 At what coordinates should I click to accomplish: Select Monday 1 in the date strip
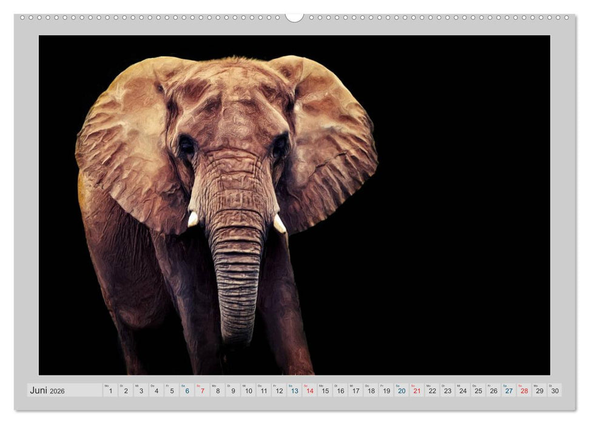pos(110,391)
